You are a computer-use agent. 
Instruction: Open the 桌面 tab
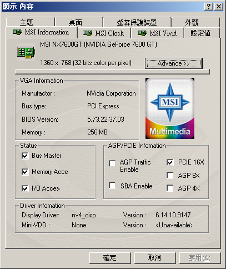click(79, 22)
